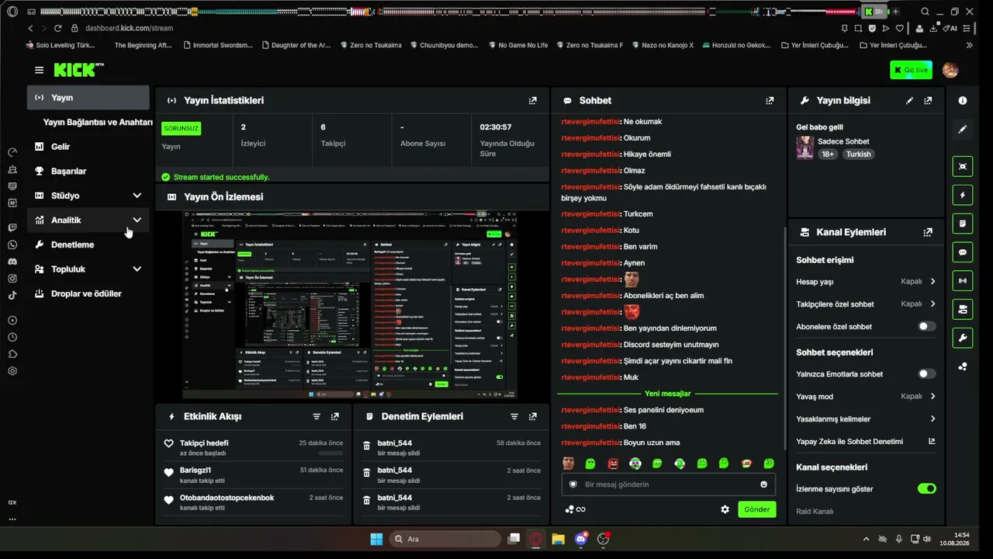Edit stream info with the Yayın bilgisi pencil
The height and width of the screenshot is (559, 993).
point(910,100)
